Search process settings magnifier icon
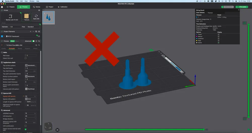The width and height of the screenshot is (252, 133). 39,45
